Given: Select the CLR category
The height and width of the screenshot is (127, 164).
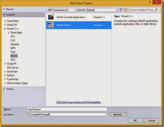Looking at the screenshot, I should (13, 40).
